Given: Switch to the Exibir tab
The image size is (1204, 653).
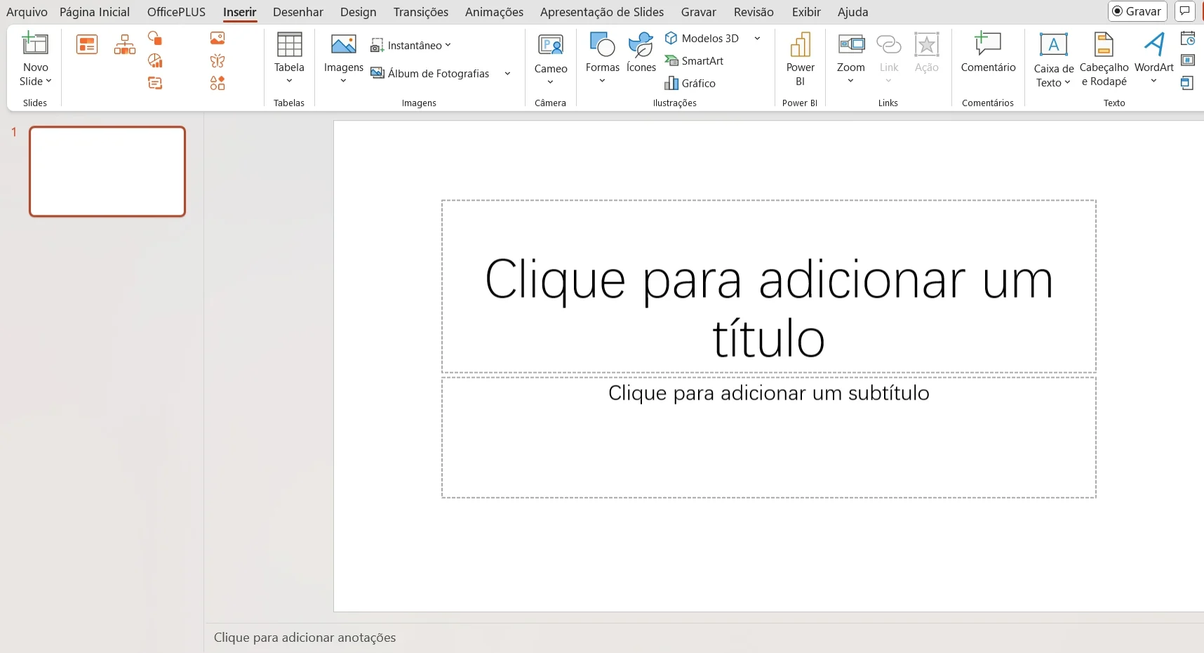Looking at the screenshot, I should click(806, 12).
